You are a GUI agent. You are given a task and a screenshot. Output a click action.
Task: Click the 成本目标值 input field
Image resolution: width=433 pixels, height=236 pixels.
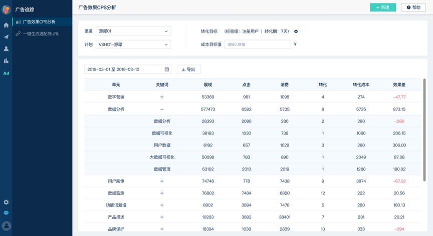click(257, 44)
